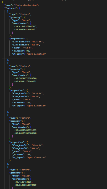Click "Spot elevation" below _minzoom 90

(36, 54)
